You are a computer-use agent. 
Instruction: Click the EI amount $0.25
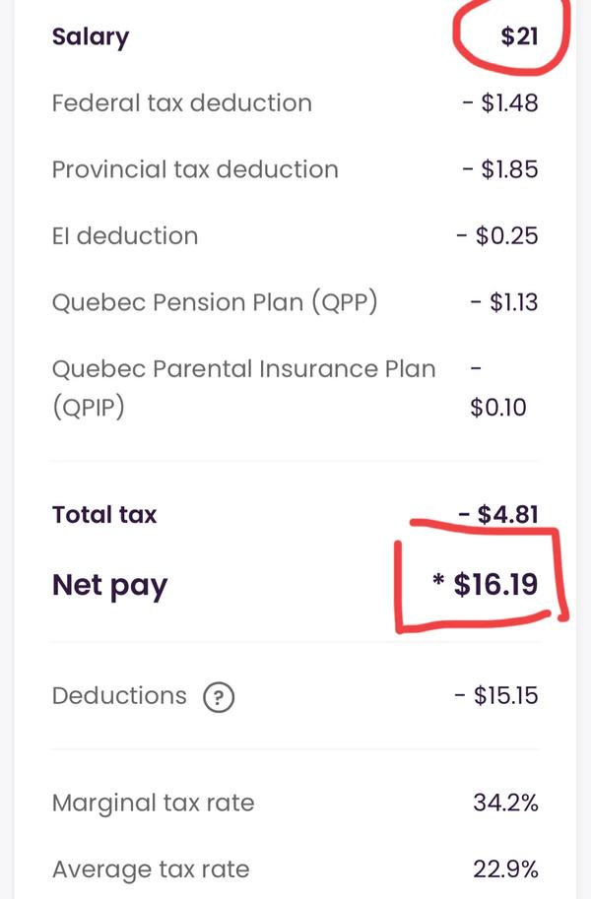(497, 236)
